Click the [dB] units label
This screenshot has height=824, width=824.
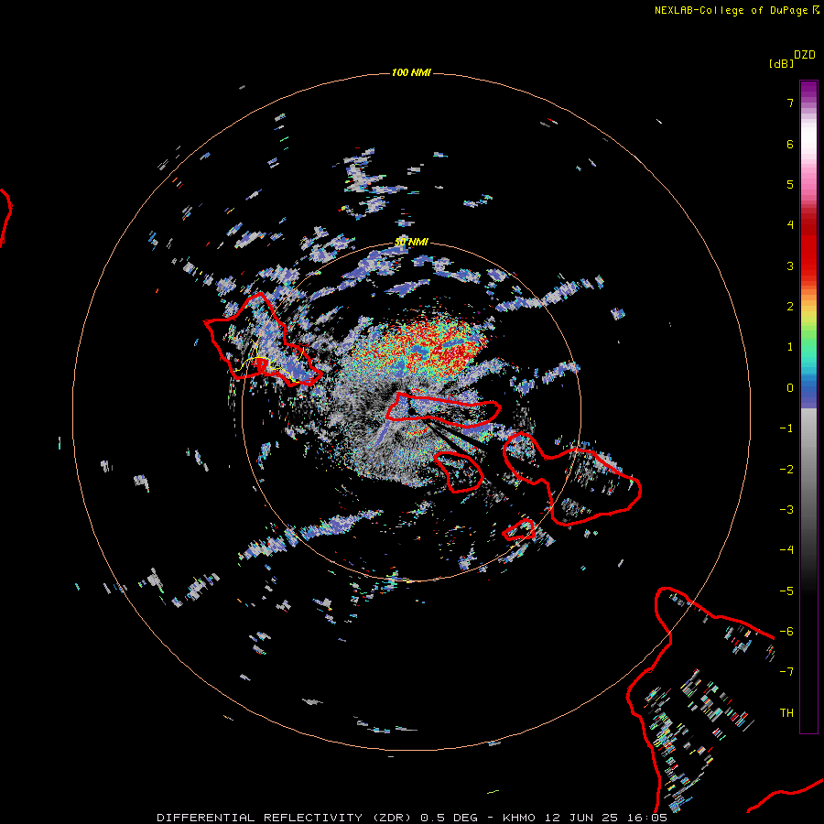click(781, 63)
